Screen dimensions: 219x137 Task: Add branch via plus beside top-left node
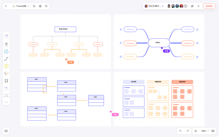pyautogui.click(x=121, y=29)
